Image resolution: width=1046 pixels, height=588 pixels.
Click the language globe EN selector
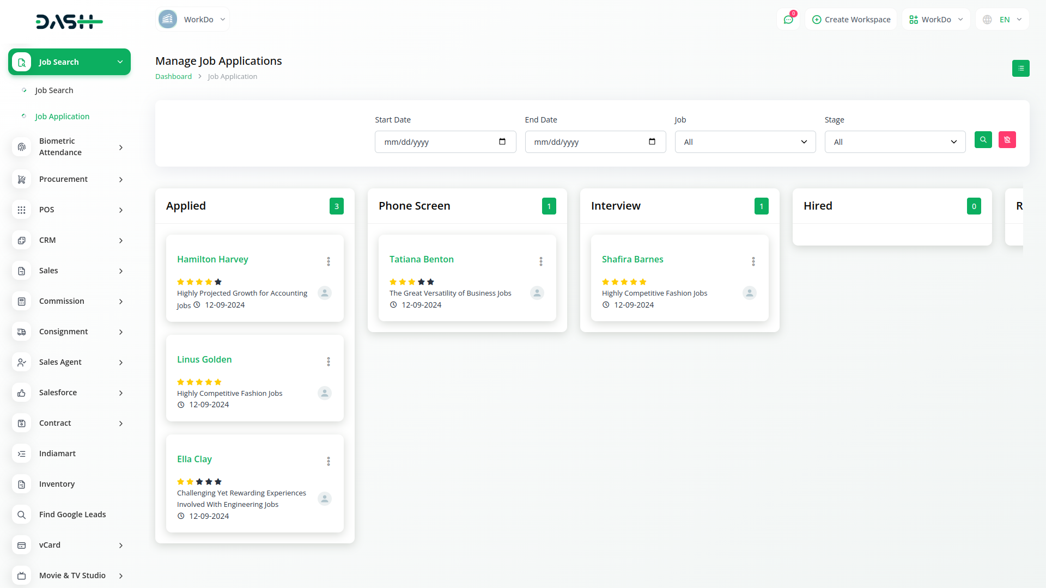[x=1002, y=20]
